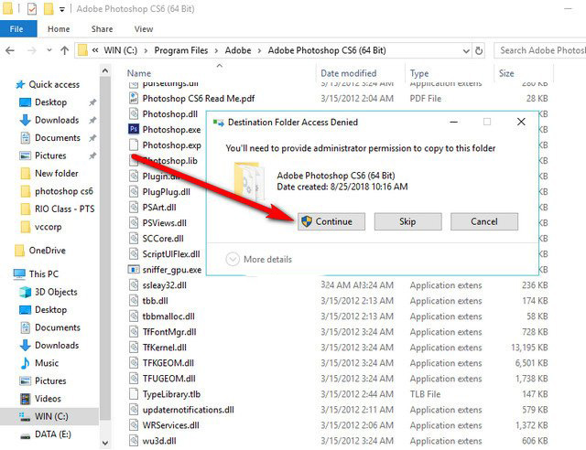Image resolution: width=586 pixels, height=450 pixels.
Task: Go back with the Back arrow
Action: coord(10,50)
